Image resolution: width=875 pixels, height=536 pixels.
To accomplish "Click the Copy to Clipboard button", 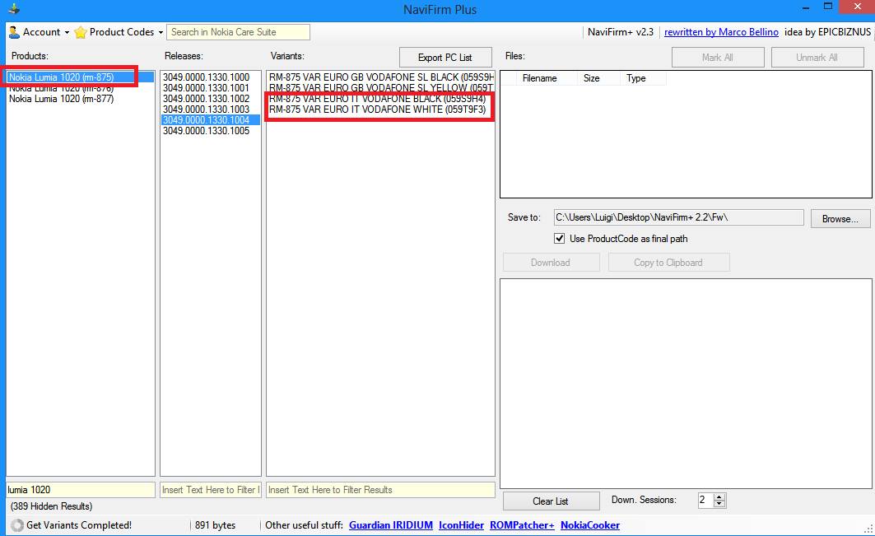I will (x=668, y=263).
